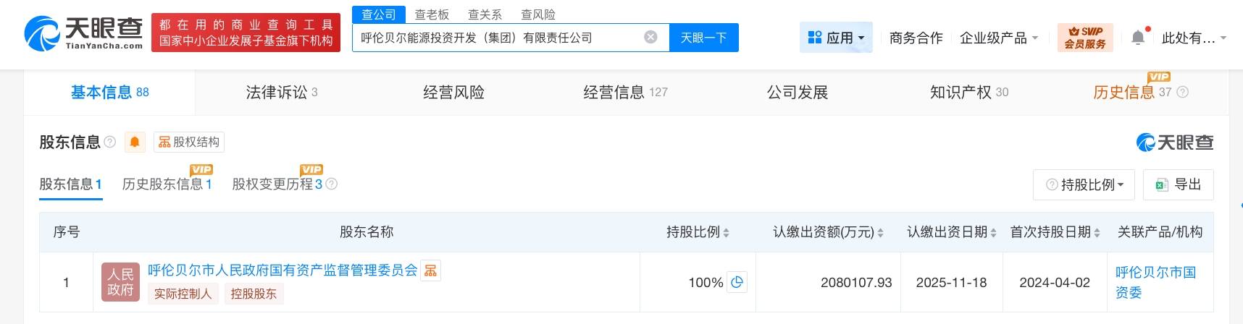Viewport: 1243px width, 324px height.
Task: Sort by 持股比例 column
Action: click(x=726, y=233)
